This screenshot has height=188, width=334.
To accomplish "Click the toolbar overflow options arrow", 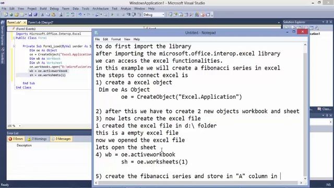I will point(212,15).
